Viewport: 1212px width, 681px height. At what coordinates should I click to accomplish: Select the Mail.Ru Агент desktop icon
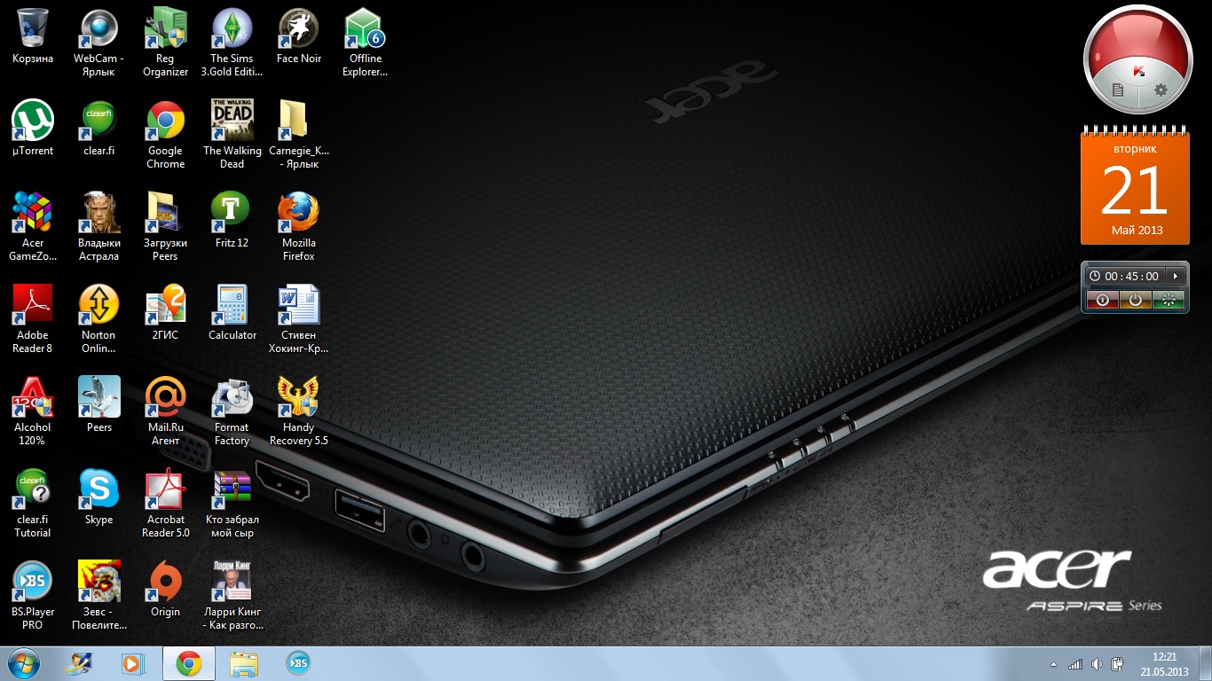[166, 411]
